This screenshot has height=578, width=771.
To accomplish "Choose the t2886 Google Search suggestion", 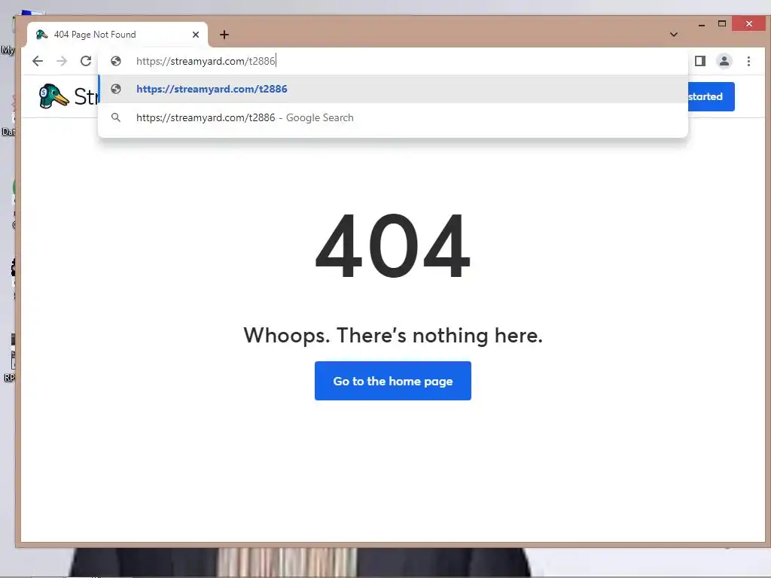I will pos(393,117).
